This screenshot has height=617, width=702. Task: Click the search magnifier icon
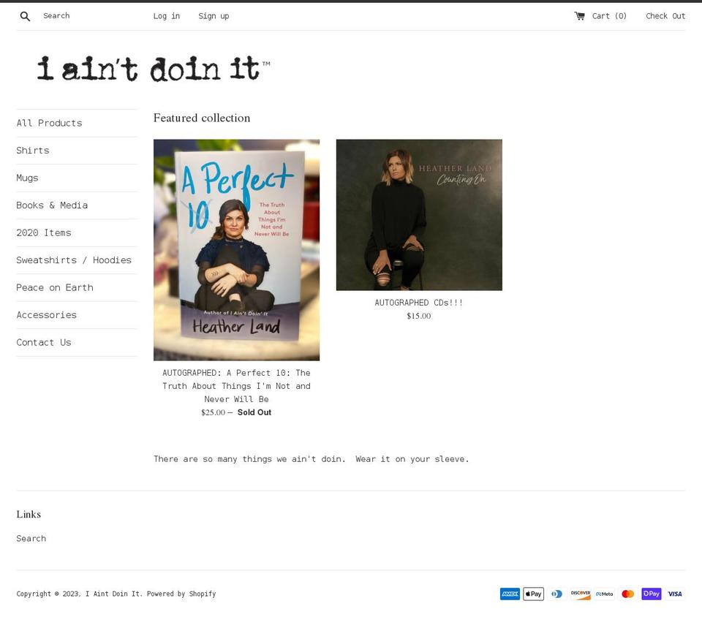click(25, 15)
